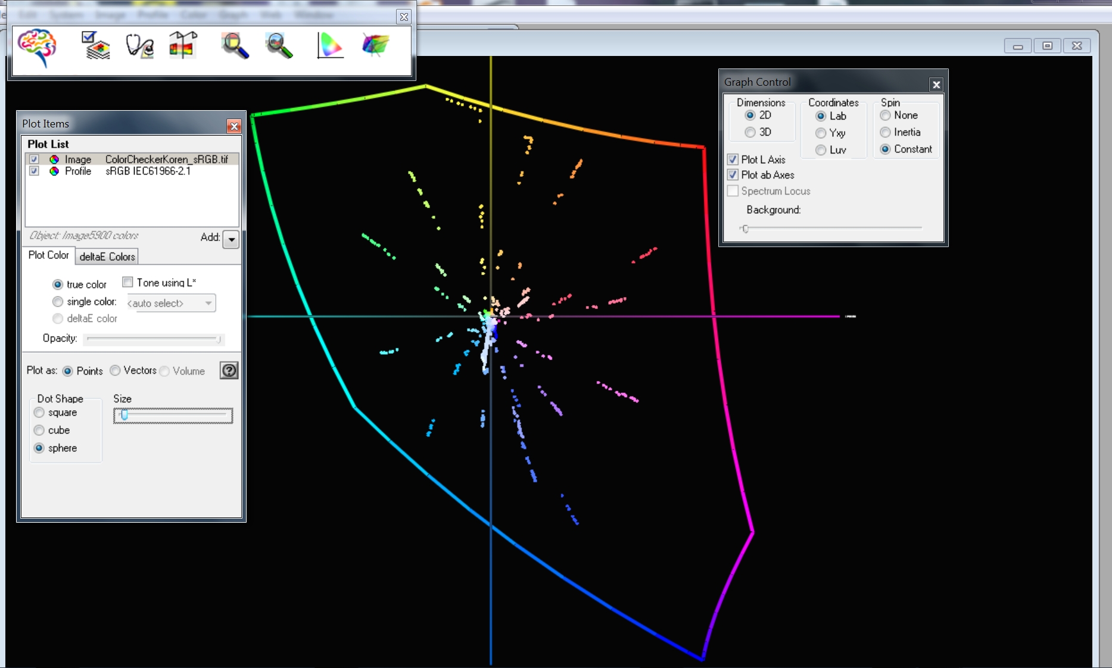Set Dimensions to 2D
This screenshot has width=1112, height=668.
750,115
